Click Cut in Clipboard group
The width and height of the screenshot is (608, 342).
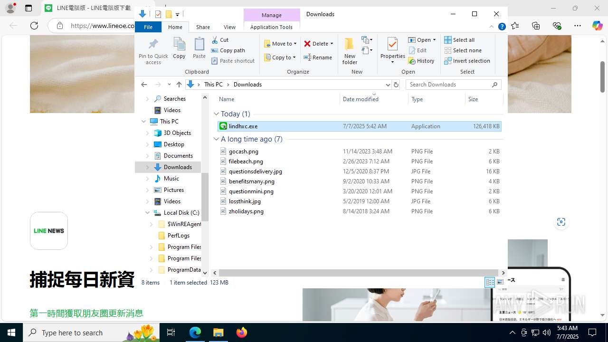click(x=220, y=40)
